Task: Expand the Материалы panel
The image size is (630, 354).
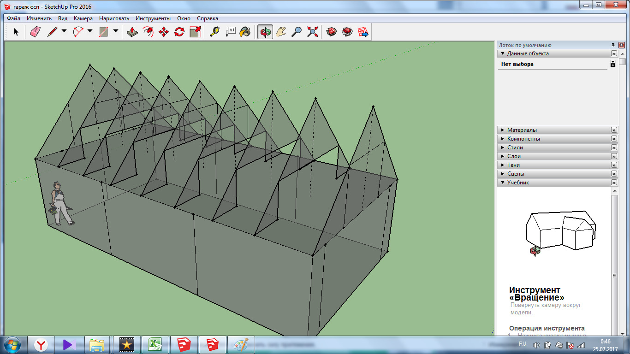Action: [503, 130]
